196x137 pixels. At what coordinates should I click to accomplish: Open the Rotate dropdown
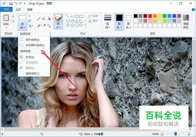point(30,26)
